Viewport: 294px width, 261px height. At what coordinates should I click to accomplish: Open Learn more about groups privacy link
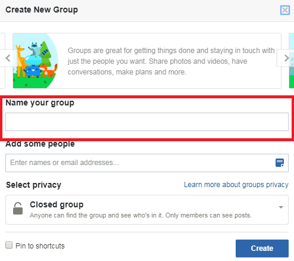[236, 185]
